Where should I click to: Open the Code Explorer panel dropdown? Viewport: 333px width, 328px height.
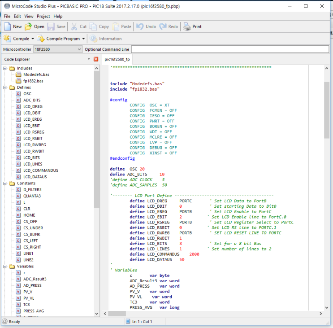[89, 59]
